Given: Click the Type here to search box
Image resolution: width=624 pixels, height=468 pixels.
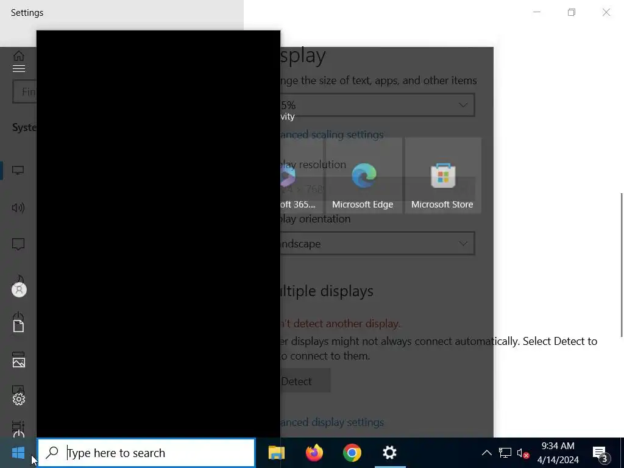Looking at the screenshot, I should 146,453.
